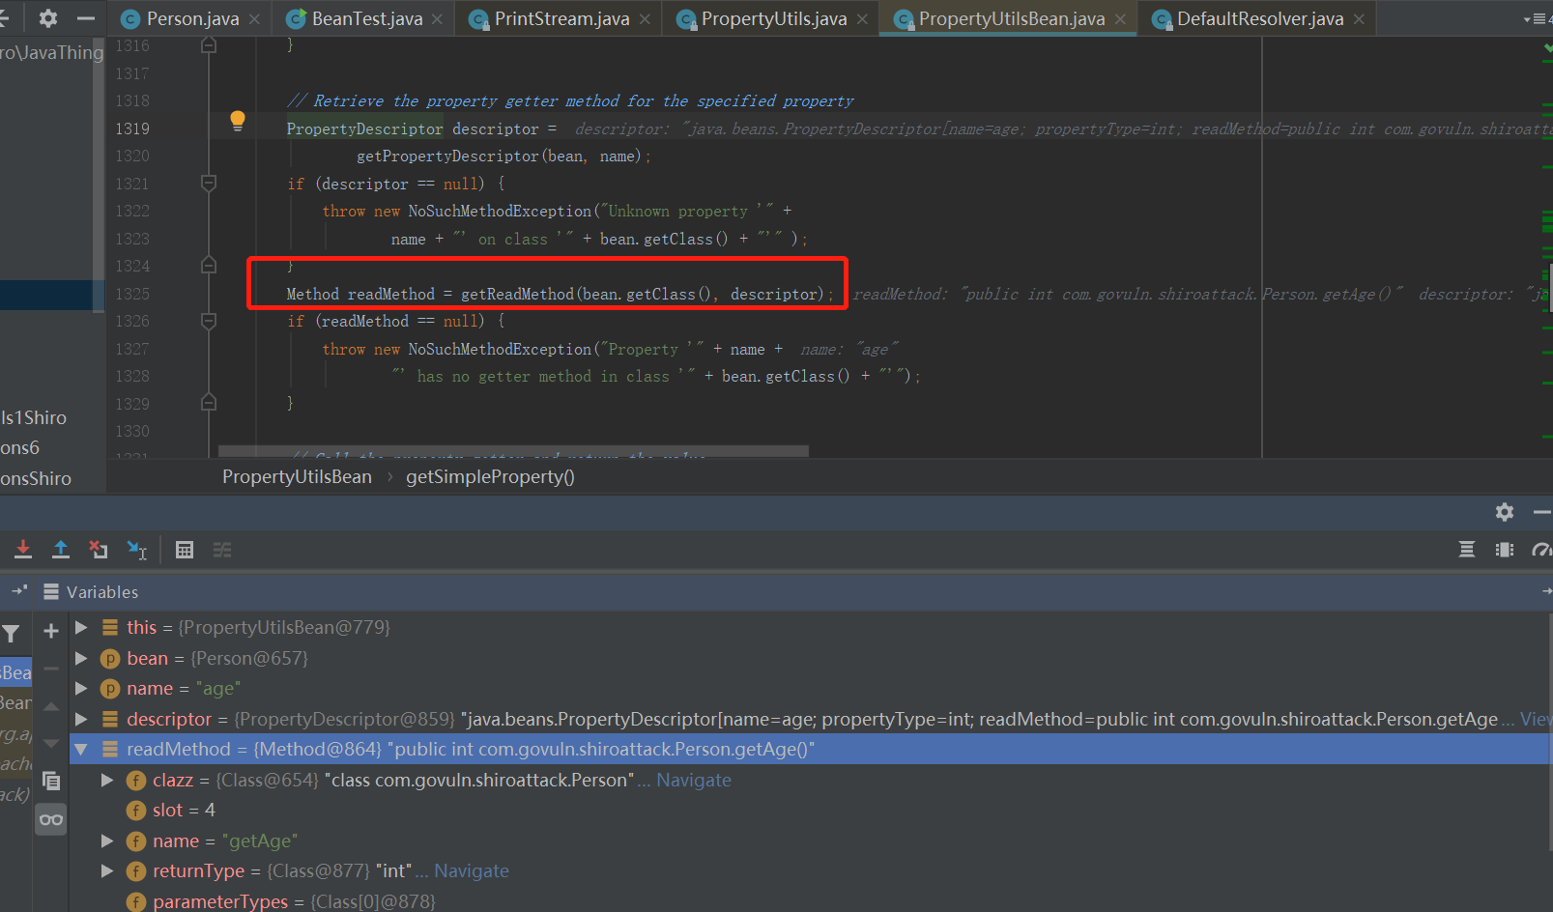Click the lightbulb intention icon on line 1319
The height and width of the screenshot is (912, 1553).
(x=238, y=121)
